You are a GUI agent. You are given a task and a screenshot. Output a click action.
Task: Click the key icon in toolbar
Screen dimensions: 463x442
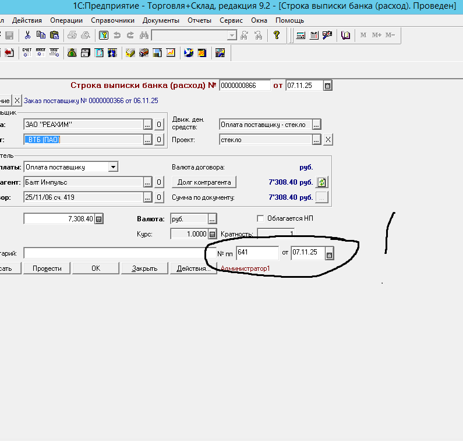click(x=103, y=36)
